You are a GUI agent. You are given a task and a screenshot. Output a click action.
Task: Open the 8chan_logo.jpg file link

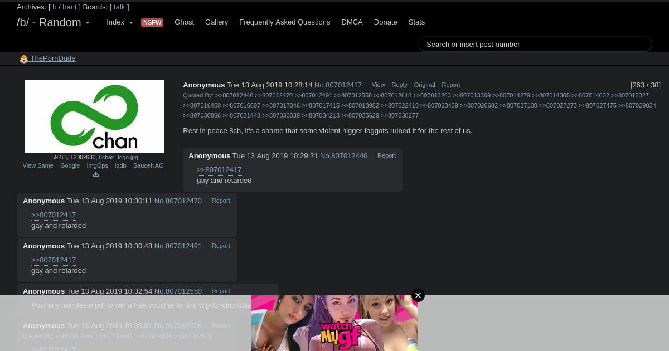click(x=118, y=158)
